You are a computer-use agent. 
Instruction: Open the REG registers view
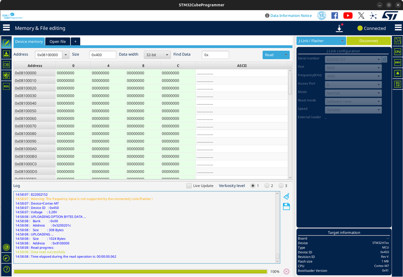(x=6, y=86)
